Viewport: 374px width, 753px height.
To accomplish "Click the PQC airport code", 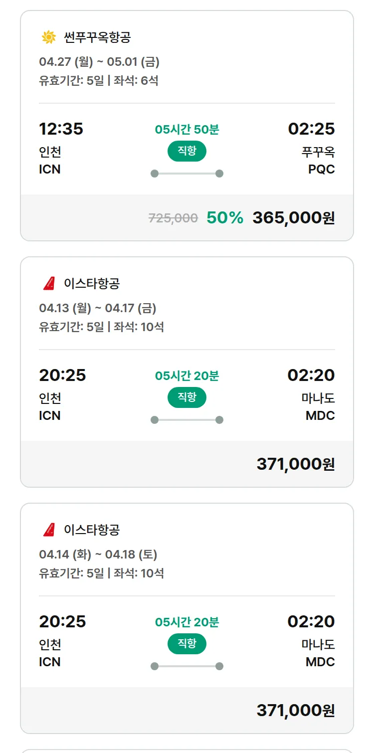I will tap(321, 170).
